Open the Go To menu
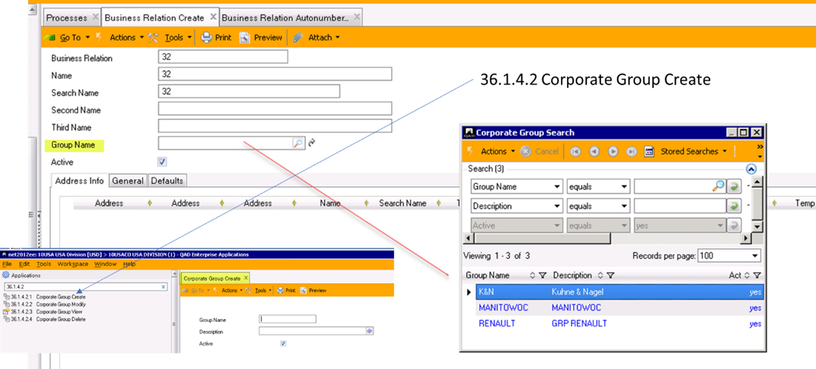Screen dimensions: 816x369 click(71, 38)
